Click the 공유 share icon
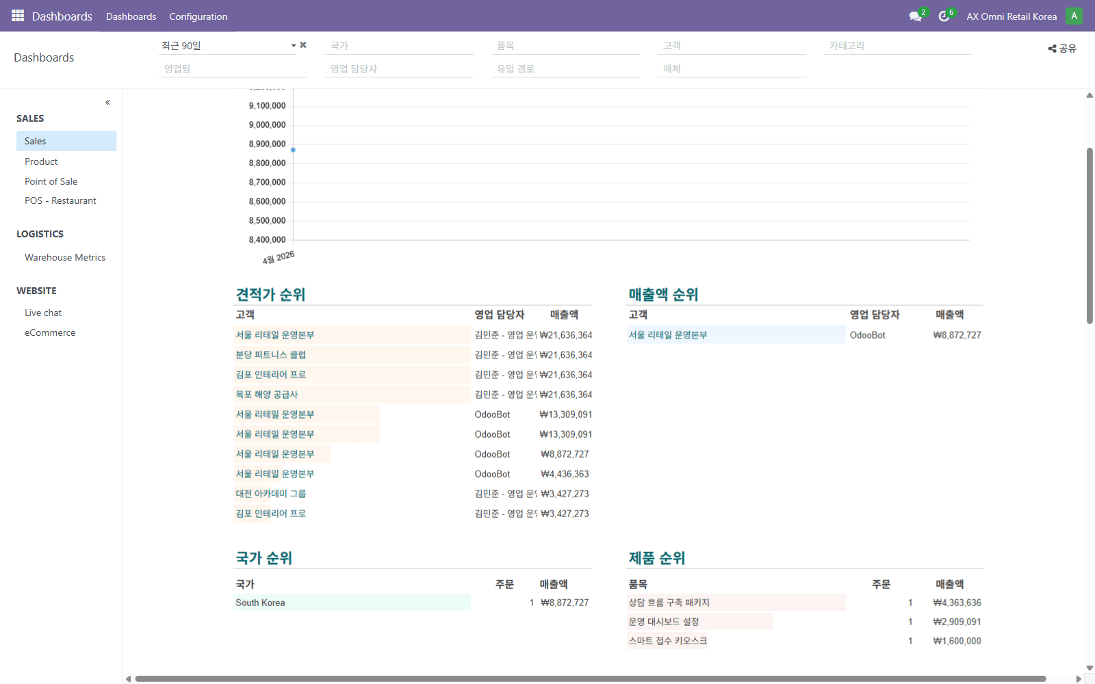The height and width of the screenshot is (684, 1095). 1061,49
